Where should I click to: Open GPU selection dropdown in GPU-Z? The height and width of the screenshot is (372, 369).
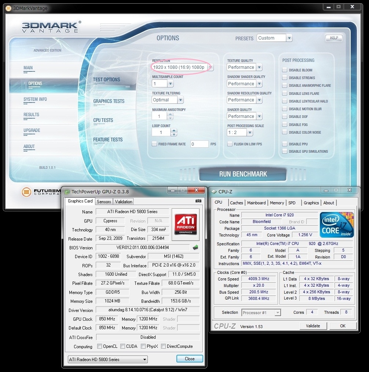click(x=144, y=360)
